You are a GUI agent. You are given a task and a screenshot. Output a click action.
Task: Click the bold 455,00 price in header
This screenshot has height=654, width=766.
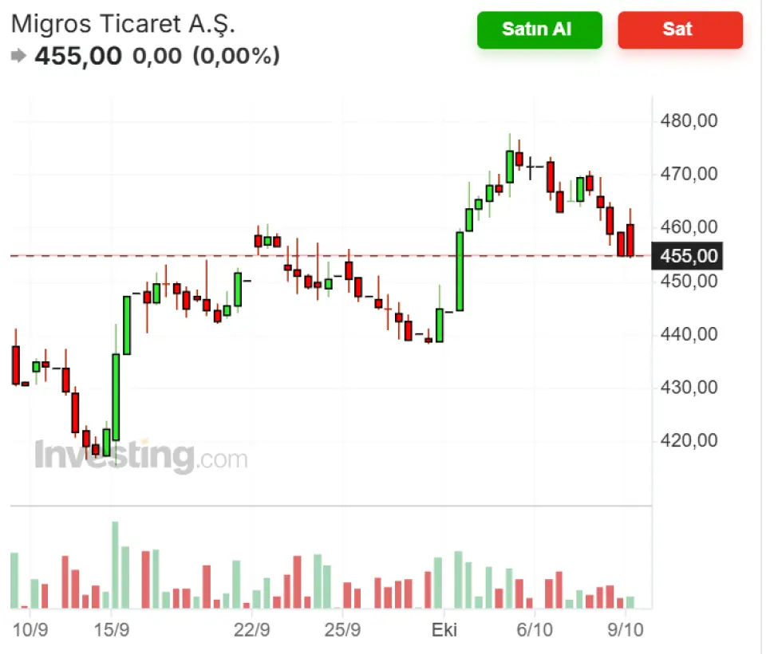click(x=78, y=56)
